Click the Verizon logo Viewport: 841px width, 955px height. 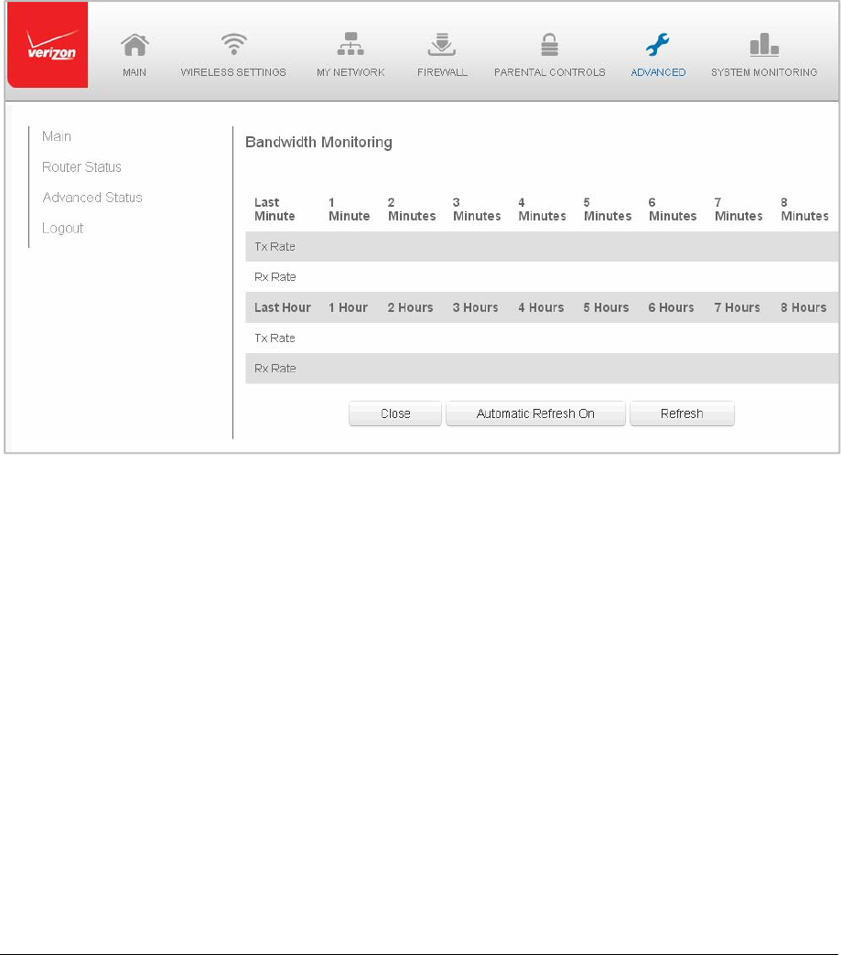(x=48, y=45)
